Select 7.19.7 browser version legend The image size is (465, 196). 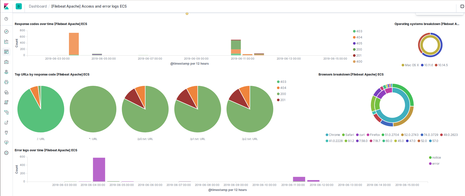(375, 141)
